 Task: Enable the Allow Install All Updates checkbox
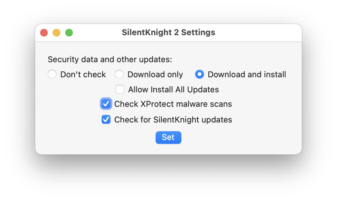(120, 90)
